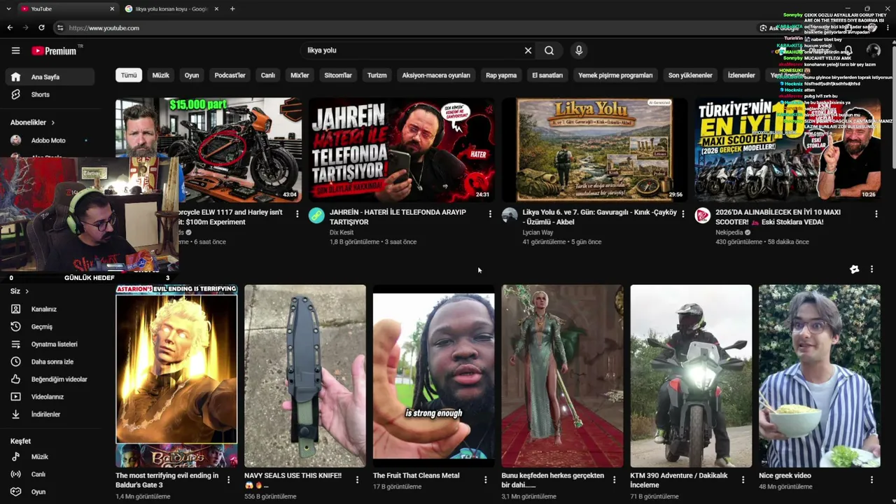896x504 pixels.
Task: Select the El sanatları filter chip
Action: point(547,75)
